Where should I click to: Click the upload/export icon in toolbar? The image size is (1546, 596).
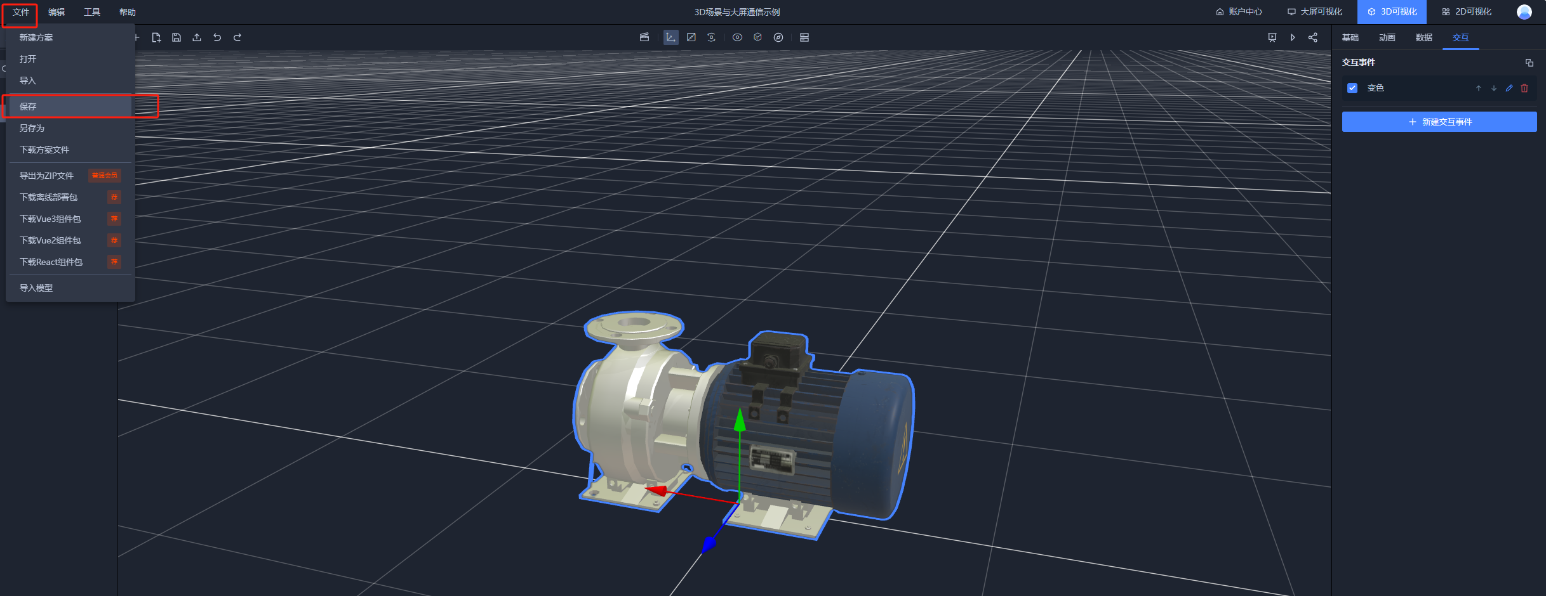197,37
